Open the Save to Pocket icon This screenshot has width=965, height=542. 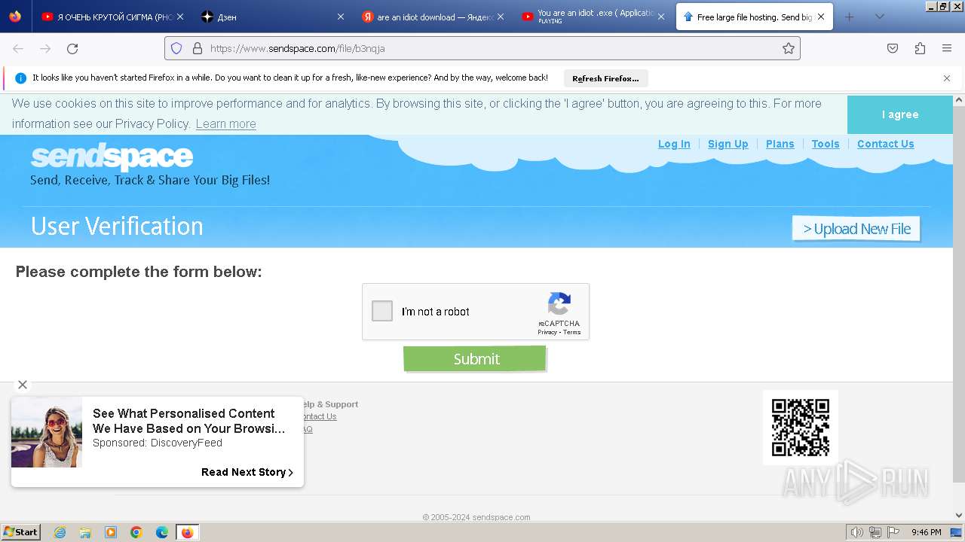(x=893, y=48)
